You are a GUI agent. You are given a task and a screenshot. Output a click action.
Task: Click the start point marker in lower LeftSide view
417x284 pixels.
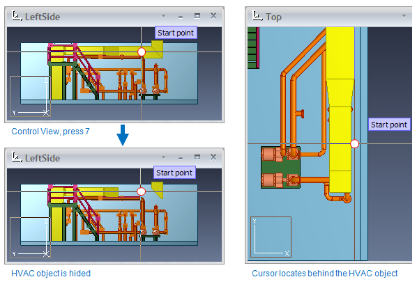tap(142, 191)
